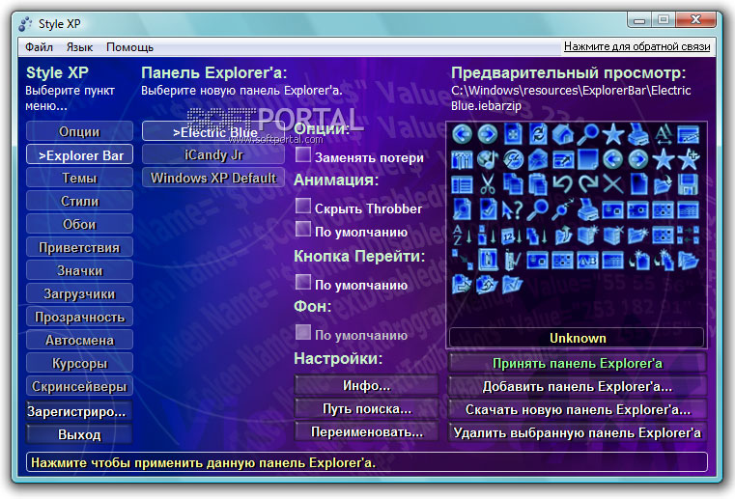
Task: Click the Переименовать... button
Action: click(x=366, y=431)
